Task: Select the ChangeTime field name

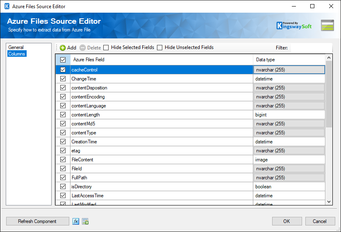Action: (x=84, y=79)
